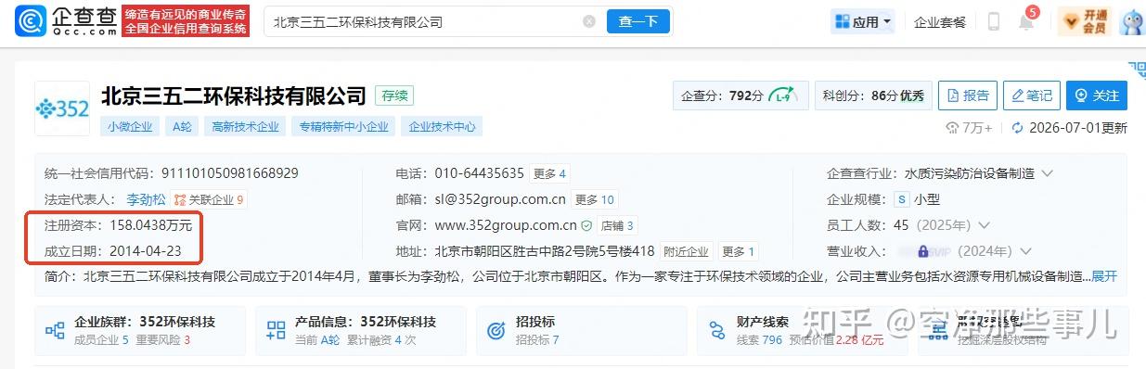Open the mobile phone app icon

point(994,21)
